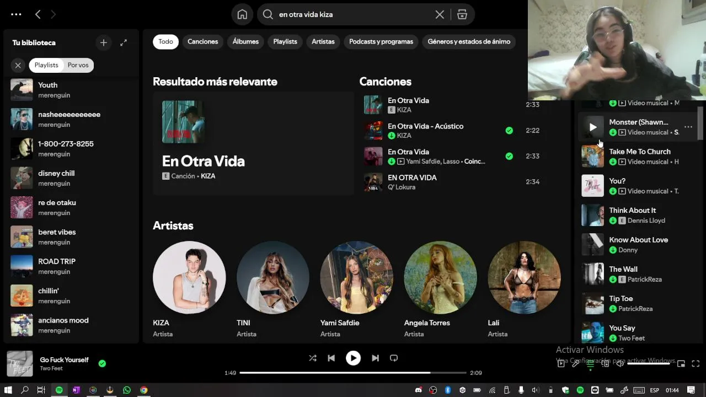Viewport: 706px width, 397px height.
Task: Select Take Me To Church in the queue
Action: click(638, 156)
